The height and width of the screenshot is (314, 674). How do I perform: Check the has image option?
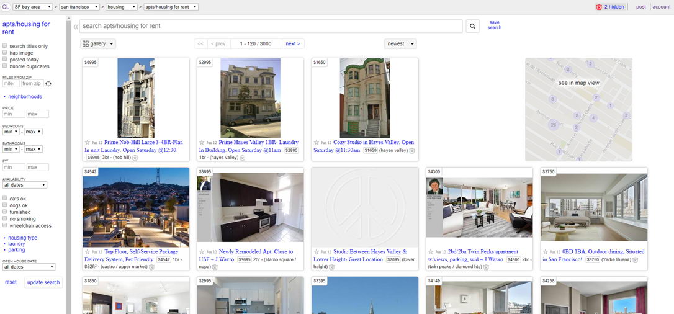click(5, 52)
